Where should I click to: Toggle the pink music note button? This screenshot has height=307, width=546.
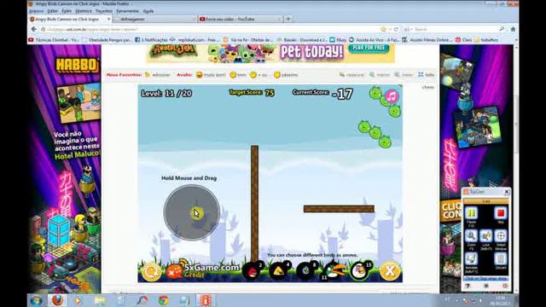[392, 96]
